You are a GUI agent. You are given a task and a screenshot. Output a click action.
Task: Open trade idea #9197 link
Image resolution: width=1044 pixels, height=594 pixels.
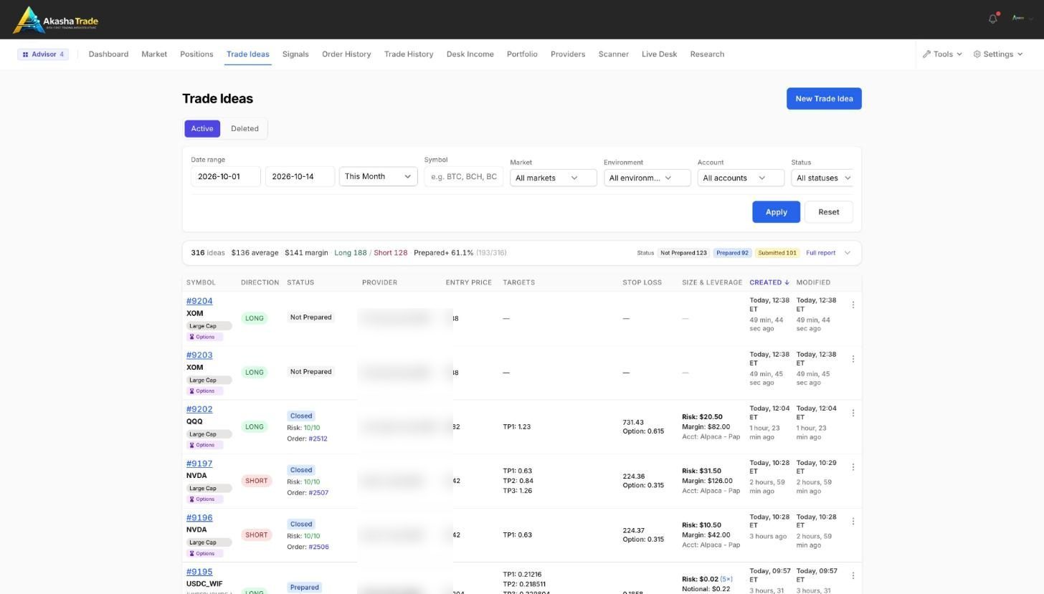point(199,464)
